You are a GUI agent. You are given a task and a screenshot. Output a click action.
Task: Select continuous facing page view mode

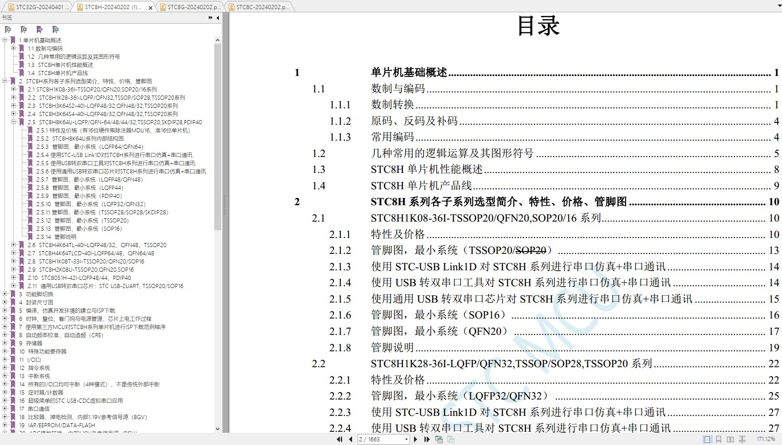742,439
